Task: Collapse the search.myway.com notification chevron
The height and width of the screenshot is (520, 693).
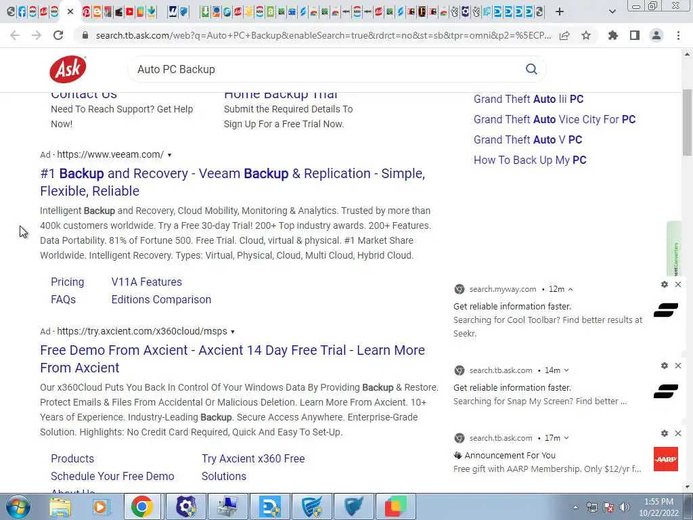Action: (x=571, y=289)
